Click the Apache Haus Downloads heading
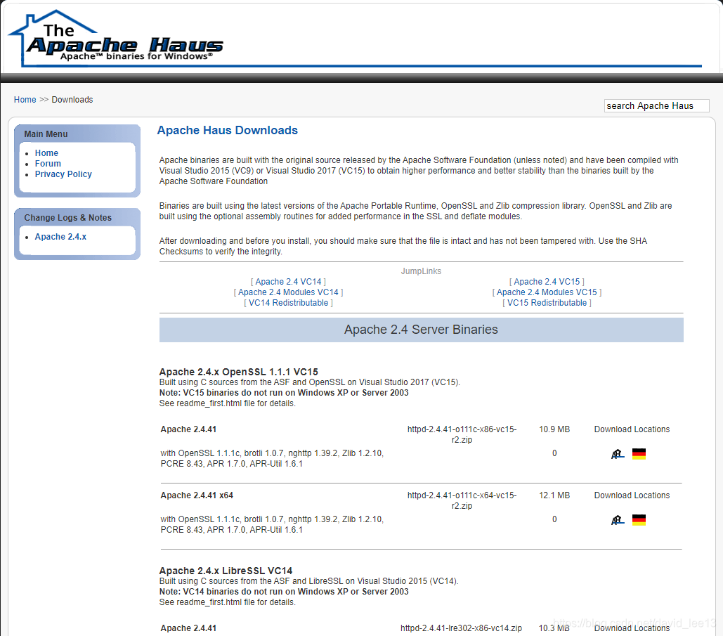Image resolution: width=723 pixels, height=636 pixels. (228, 130)
